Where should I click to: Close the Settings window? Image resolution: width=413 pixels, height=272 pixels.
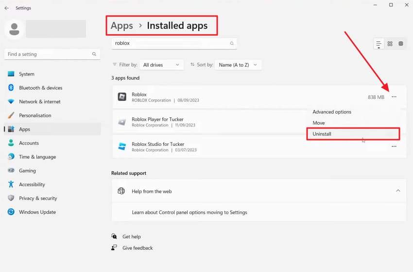[x=406, y=5]
